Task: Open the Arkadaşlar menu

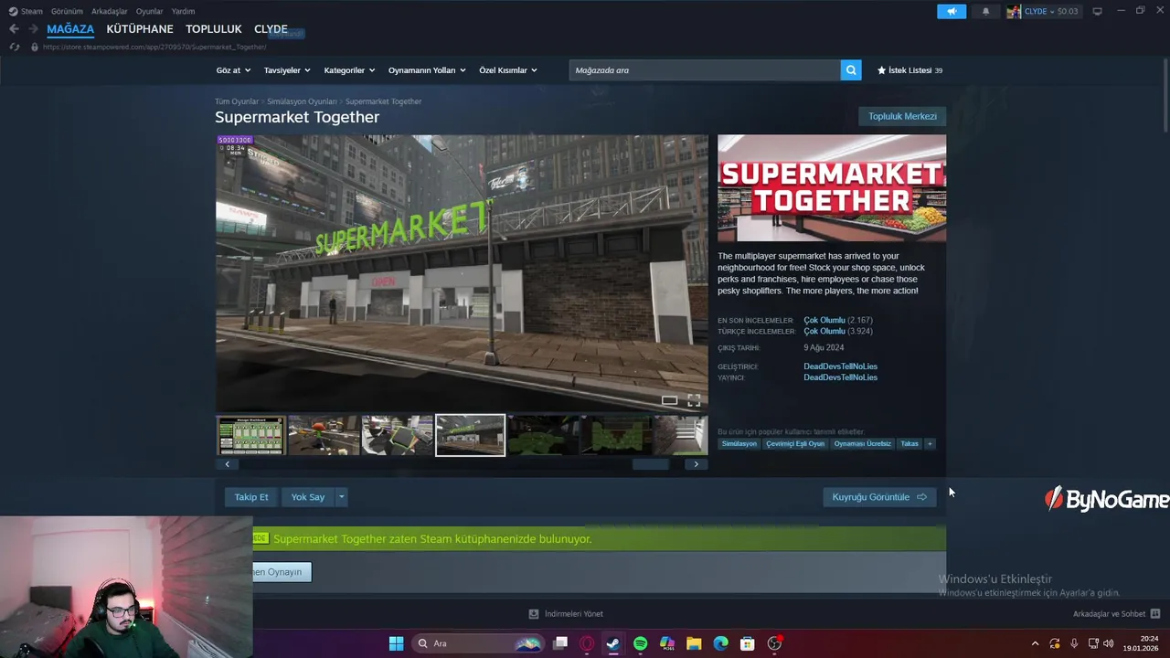Action: click(110, 11)
